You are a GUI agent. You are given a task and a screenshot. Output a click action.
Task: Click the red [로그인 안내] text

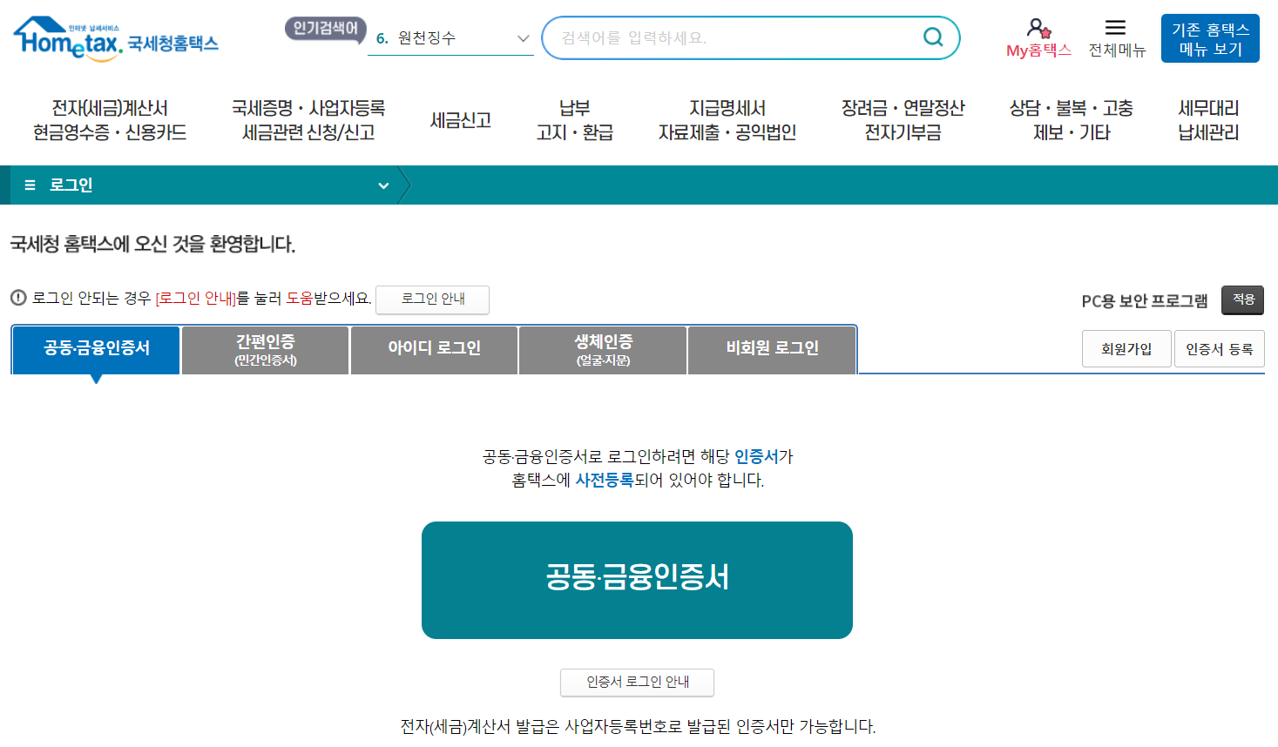click(196, 299)
